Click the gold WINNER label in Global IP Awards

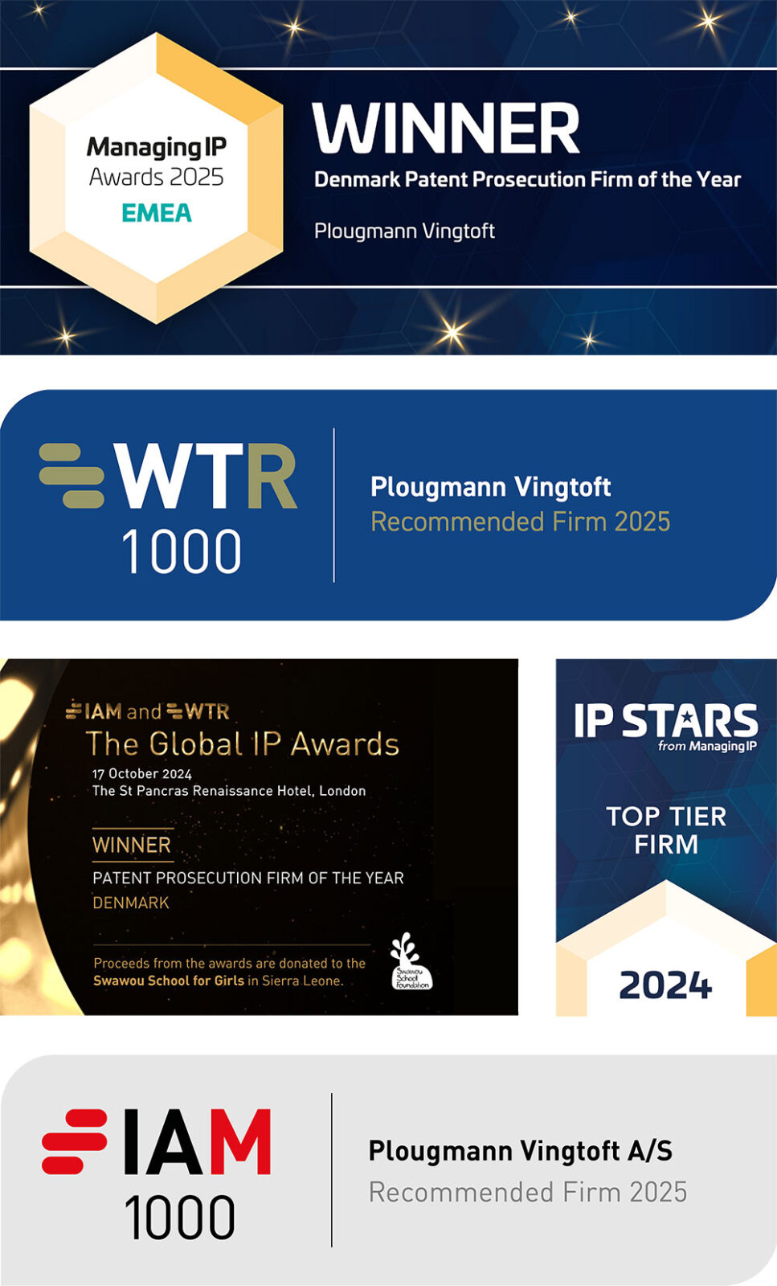132,845
